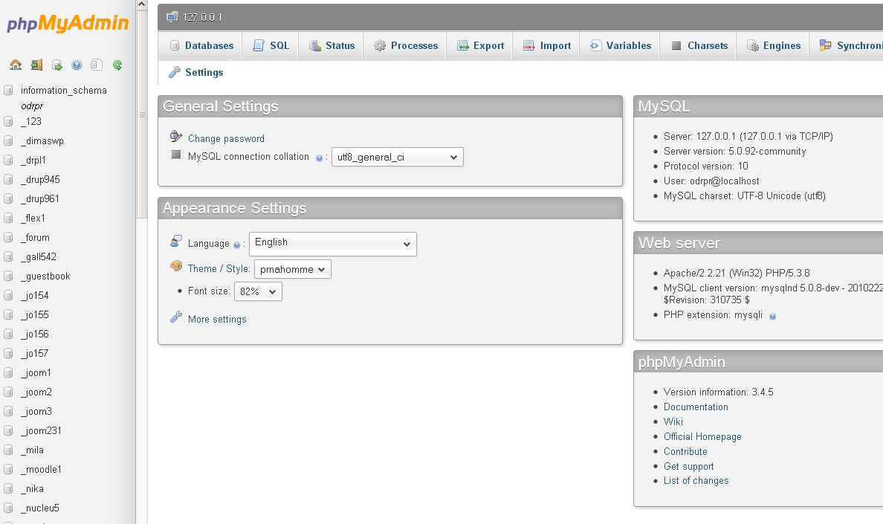Select the _drup945 database
The height and width of the screenshot is (524, 883).
[x=40, y=180]
